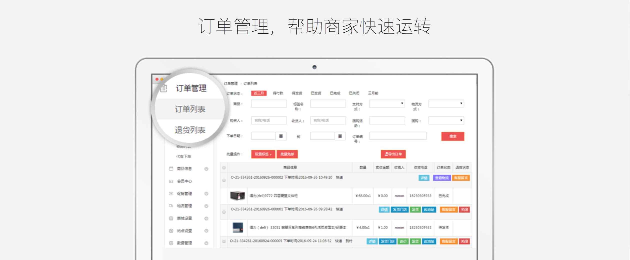Select 退货列表 in the sidebar menu
Viewport: 630px width, 260px height.
pyautogui.click(x=190, y=130)
